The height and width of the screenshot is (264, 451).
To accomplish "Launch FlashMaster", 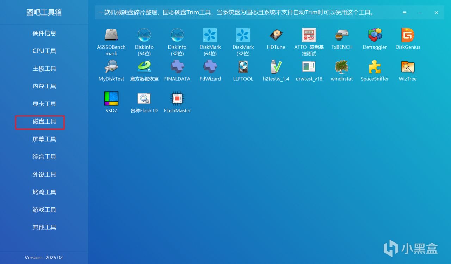I will click(x=177, y=103).
